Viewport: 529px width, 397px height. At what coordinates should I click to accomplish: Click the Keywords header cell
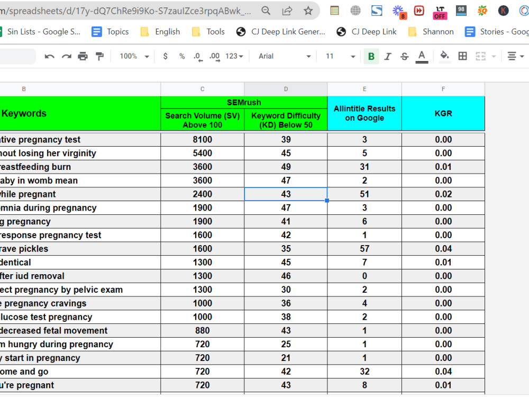point(80,113)
